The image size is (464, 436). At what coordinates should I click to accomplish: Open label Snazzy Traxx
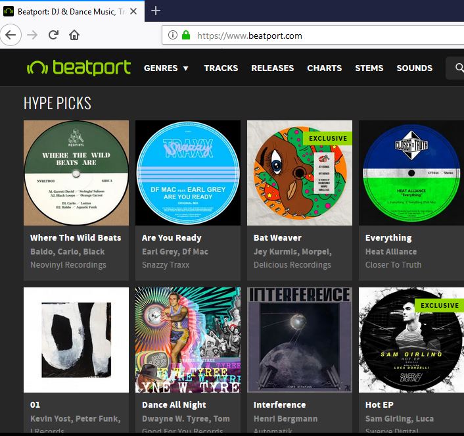point(166,265)
